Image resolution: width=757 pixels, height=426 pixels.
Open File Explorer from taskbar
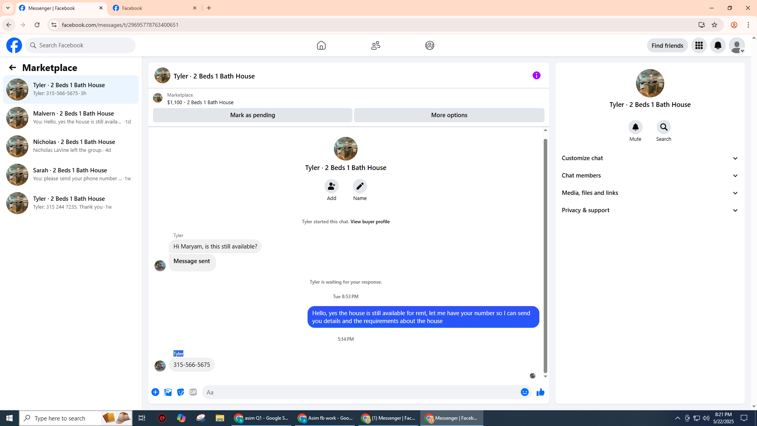click(x=220, y=418)
